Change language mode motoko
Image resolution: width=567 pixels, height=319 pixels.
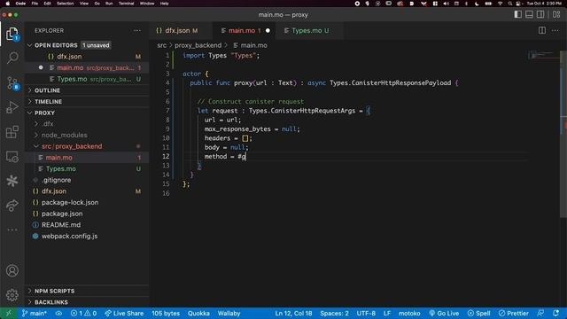[x=409, y=313]
